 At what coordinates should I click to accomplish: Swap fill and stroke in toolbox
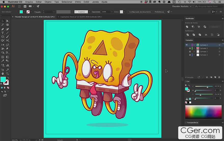[8, 78]
